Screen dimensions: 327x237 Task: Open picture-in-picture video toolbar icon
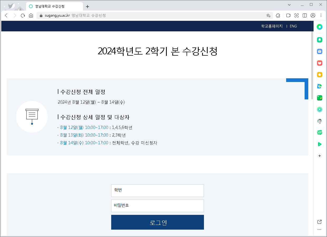pyautogui.click(x=288, y=16)
